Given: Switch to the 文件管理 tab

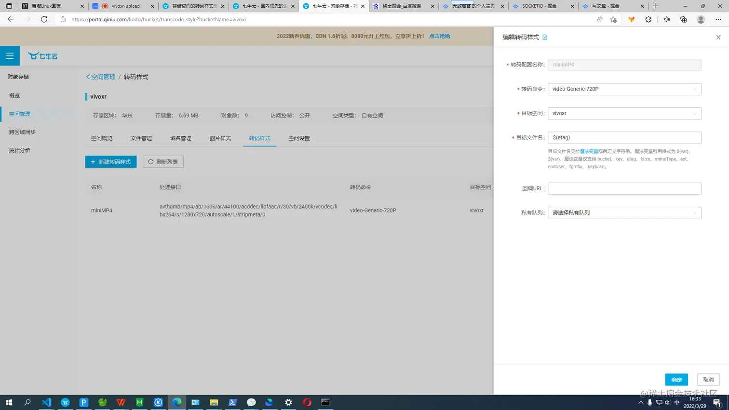Looking at the screenshot, I should tap(141, 138).
